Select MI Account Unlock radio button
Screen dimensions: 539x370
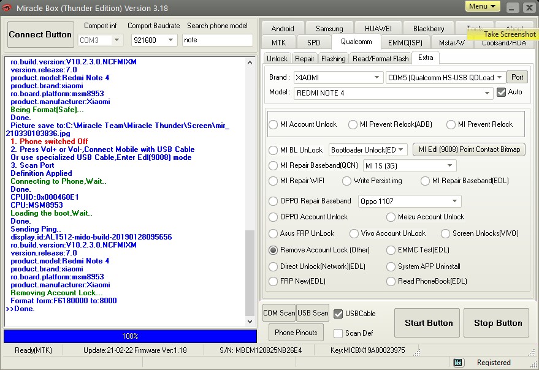pos(273,124)
